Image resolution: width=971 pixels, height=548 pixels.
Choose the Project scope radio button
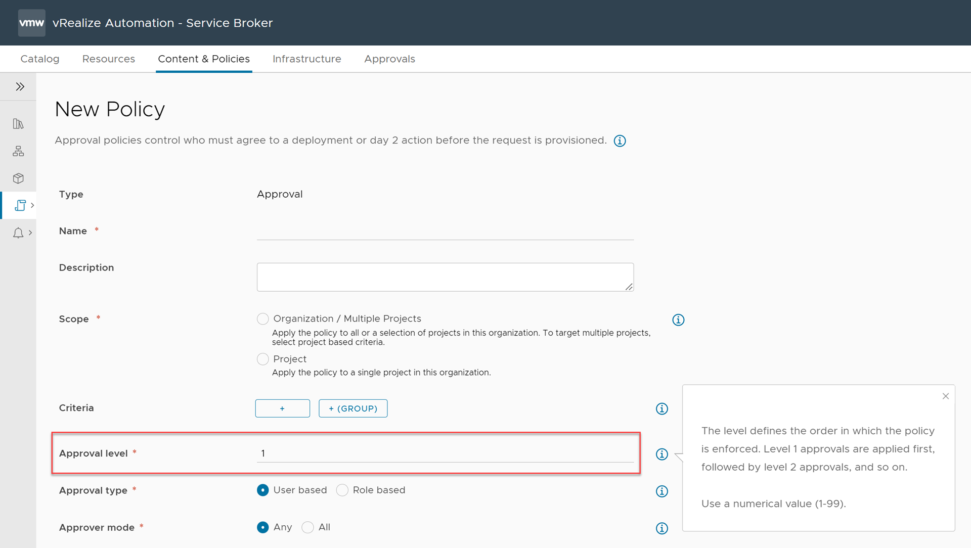tap(262, 359)
